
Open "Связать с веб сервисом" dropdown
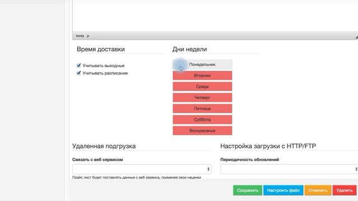[x=142, y=169]
